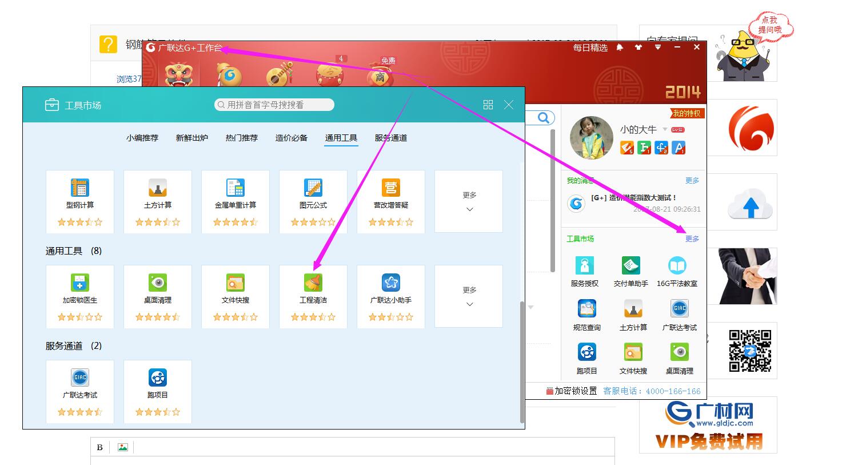Click the magnifier search button in workbench

pyautogui.click(x=543, y=118)
